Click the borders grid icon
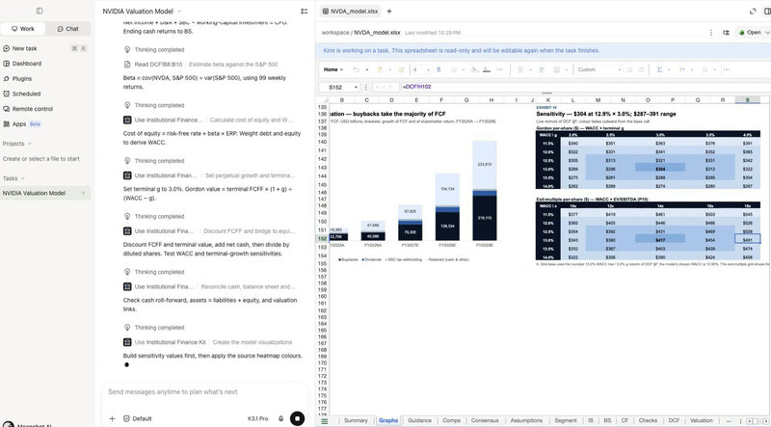The image size is (771, 427). pos(557,69)
